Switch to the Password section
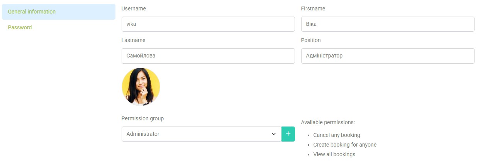 pos(20,27)
